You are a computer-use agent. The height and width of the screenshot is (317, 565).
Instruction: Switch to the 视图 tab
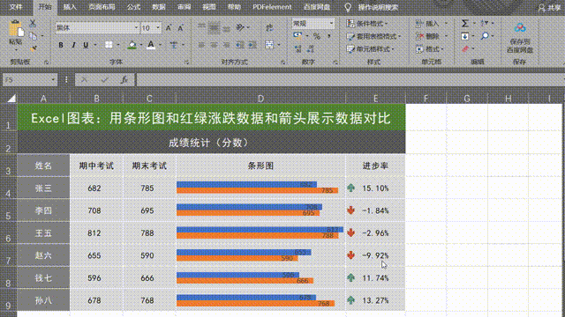click(209, 7)
